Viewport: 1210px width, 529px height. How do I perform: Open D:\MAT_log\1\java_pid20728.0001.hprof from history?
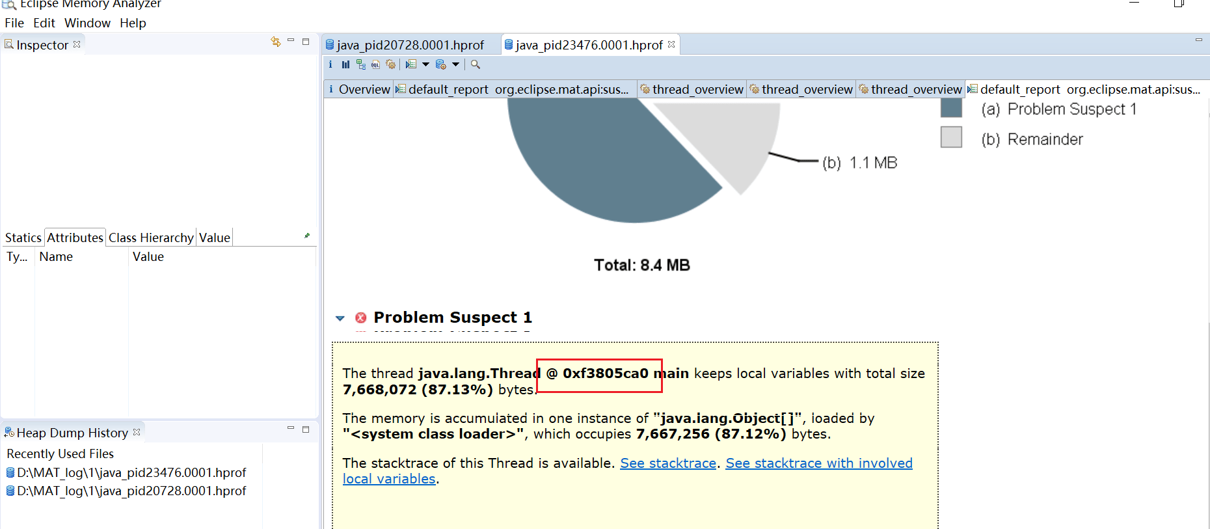point(131,491)
